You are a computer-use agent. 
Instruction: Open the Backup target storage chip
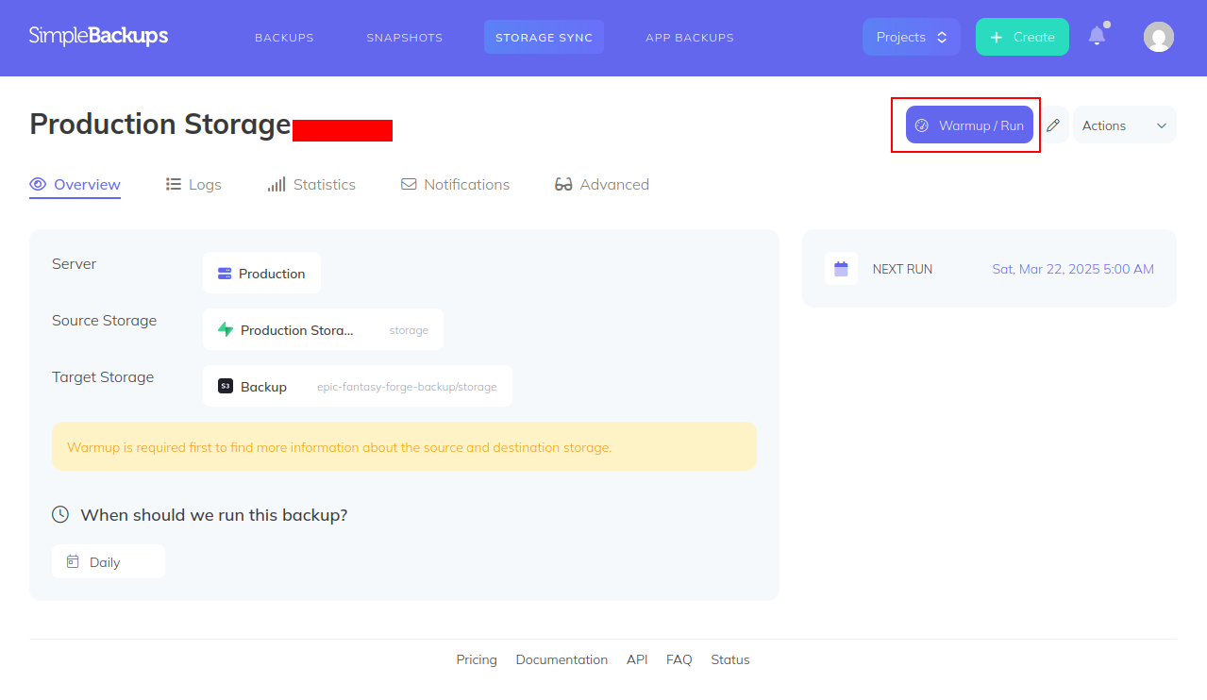[x=358, y=386]
